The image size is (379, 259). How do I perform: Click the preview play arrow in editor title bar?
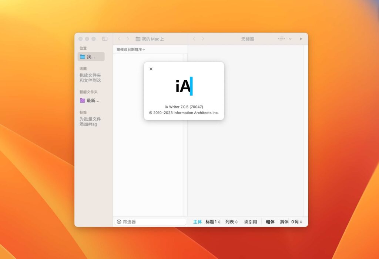point(301,39)
